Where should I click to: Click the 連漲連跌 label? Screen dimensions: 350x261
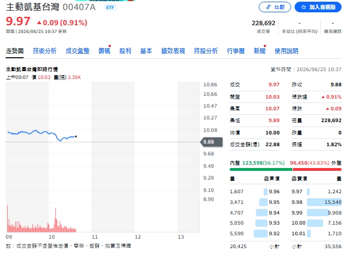coord(333,31)
